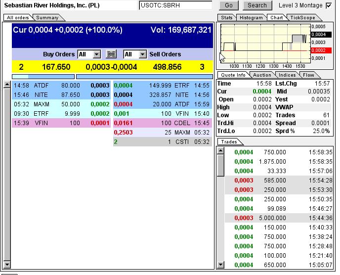340x275 pixels.
Task: Toggle the Level 3 Montage checkbox
Action: 329,5
